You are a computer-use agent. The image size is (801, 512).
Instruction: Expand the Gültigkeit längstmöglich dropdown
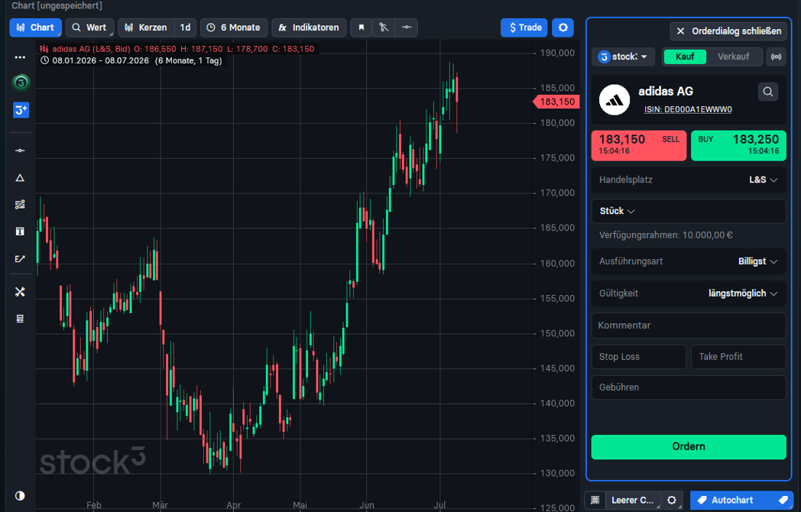tap(689, 293)
